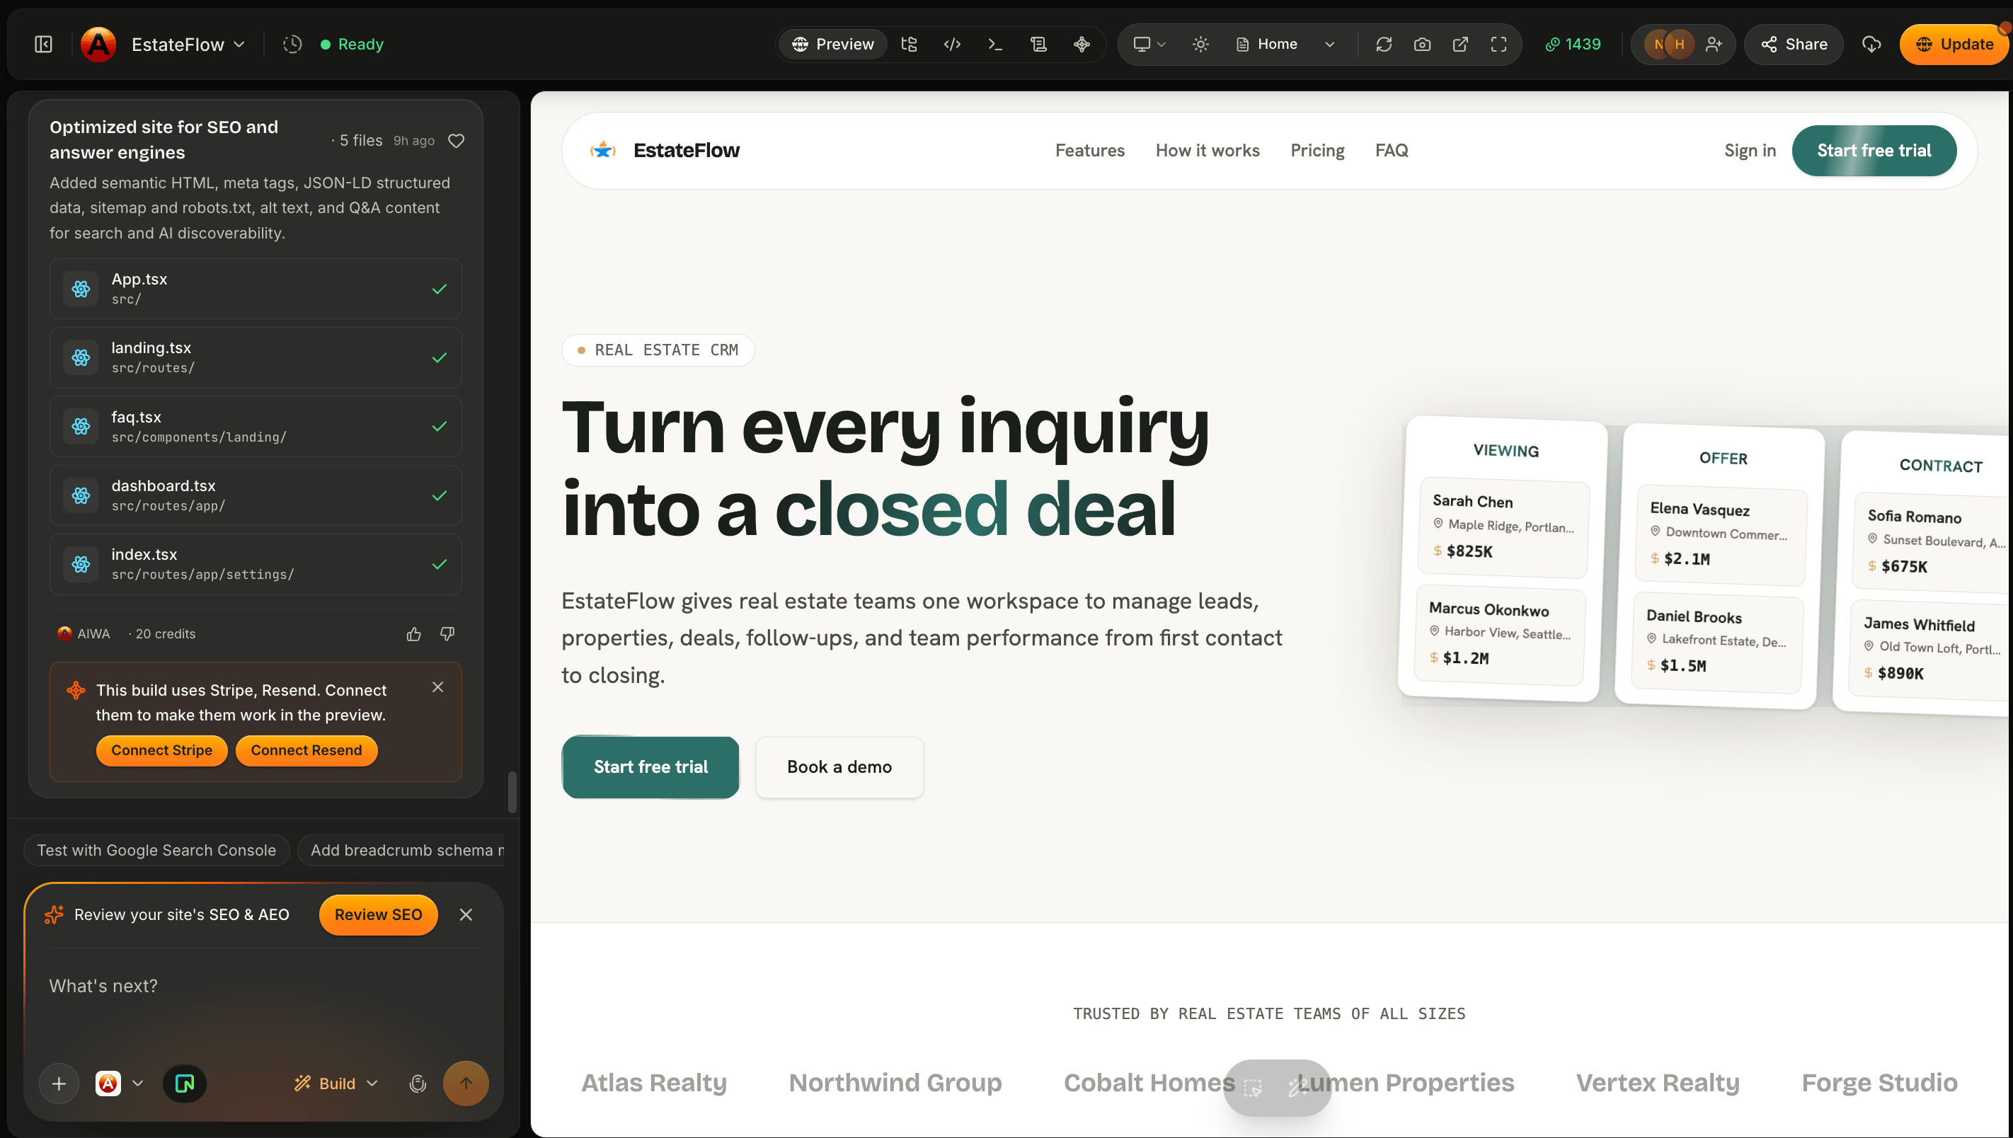Click the orange Update button
The width and height of the screenshot is (2013, 1138).
tap(1955, 45)
